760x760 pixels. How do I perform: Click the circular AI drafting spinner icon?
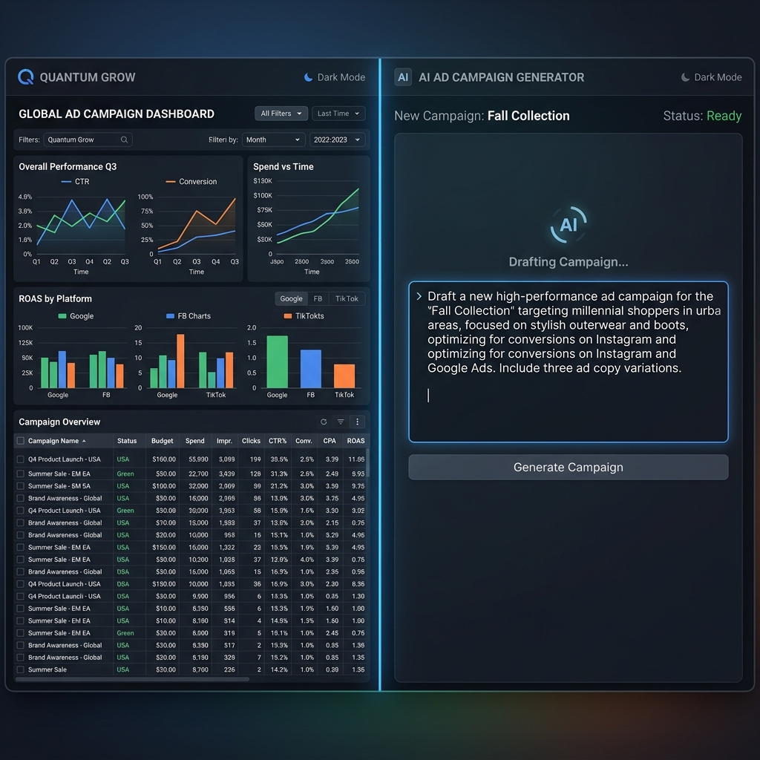569,225
